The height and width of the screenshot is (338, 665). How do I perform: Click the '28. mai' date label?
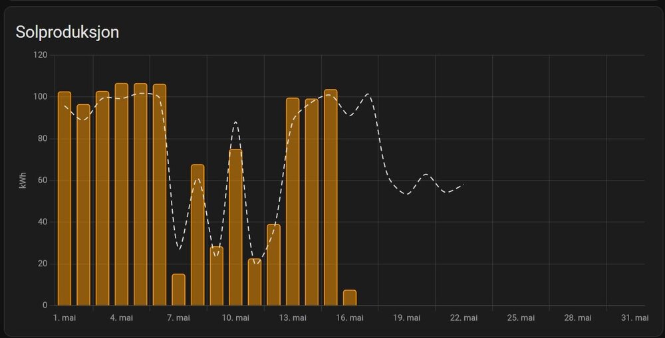point(577,318)
